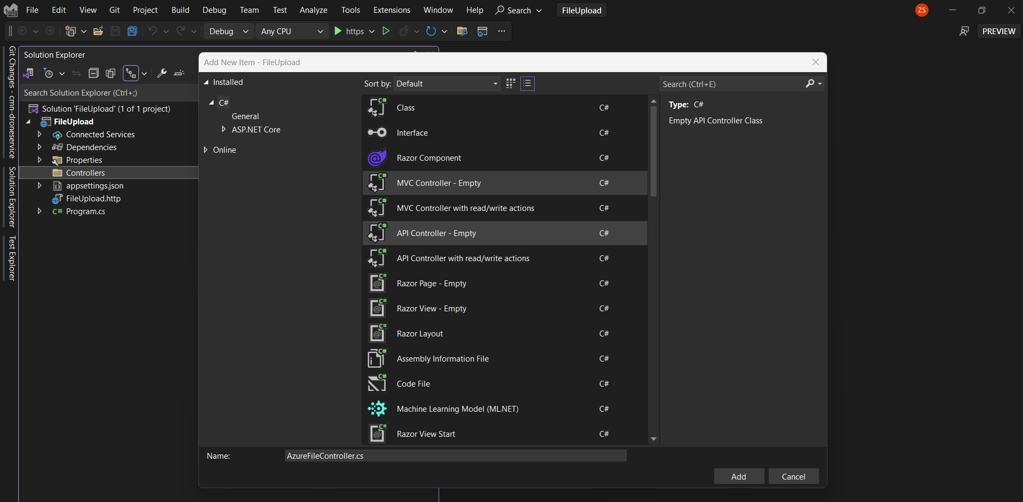The image size is (1023, 502).
Task: Click the Cancel button
Action: [793, 476]
